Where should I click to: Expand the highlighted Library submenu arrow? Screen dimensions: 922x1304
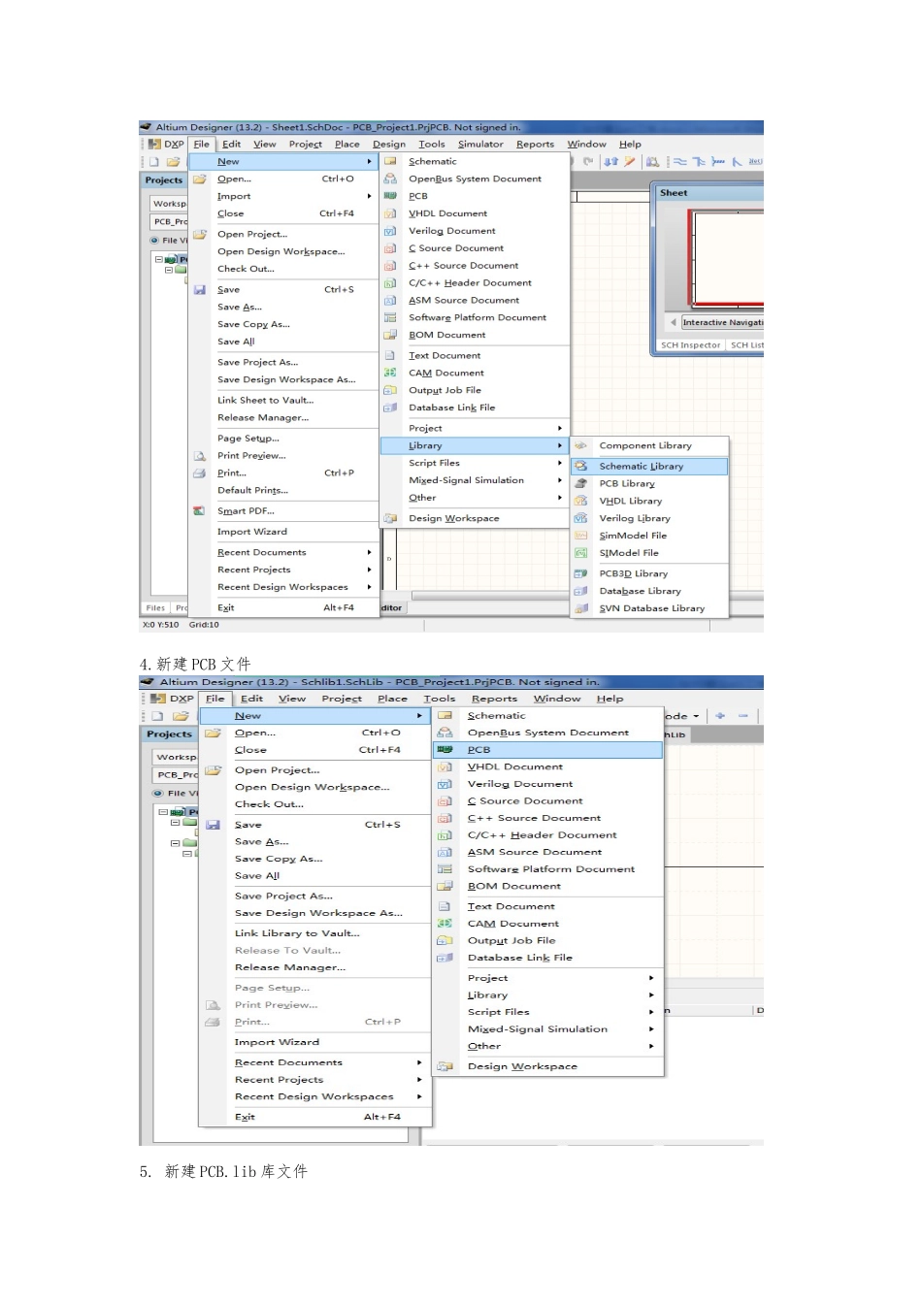click(x=559, y=446)
